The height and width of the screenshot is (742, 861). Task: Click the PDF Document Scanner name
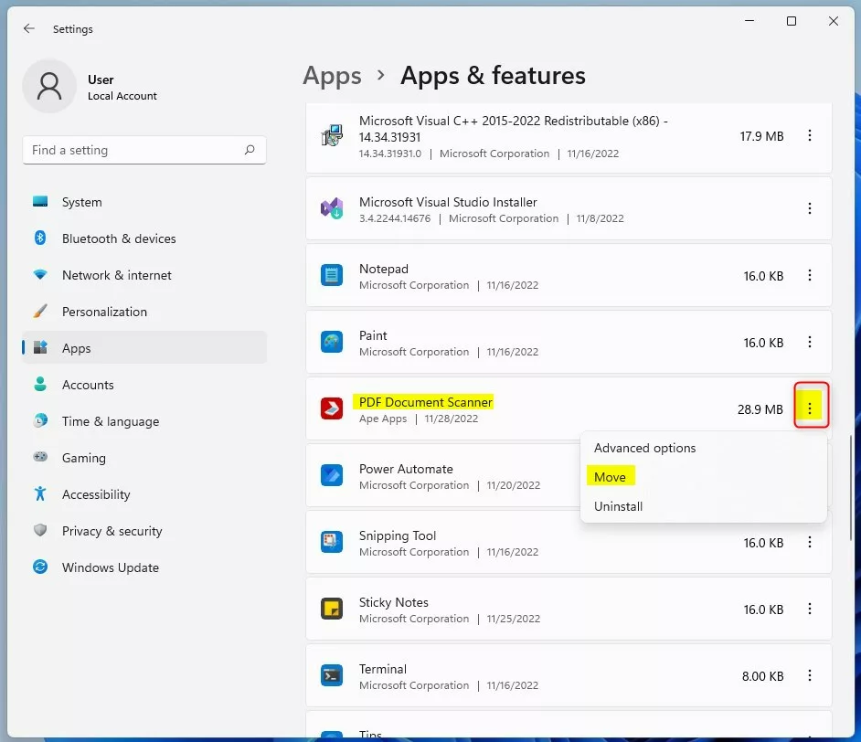[x=426, y=402]
